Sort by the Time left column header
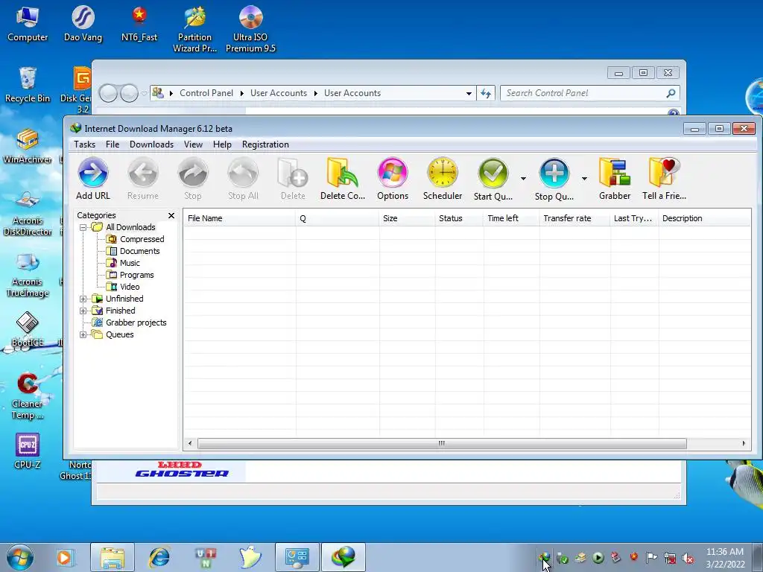This screenshot has width=763, height=572. click(511, 218)
